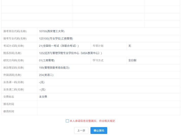This screenshot has height=138, width=183.
Task: Select the 21(全国统一考试) exam method value
Action: (x=59, y=46)
